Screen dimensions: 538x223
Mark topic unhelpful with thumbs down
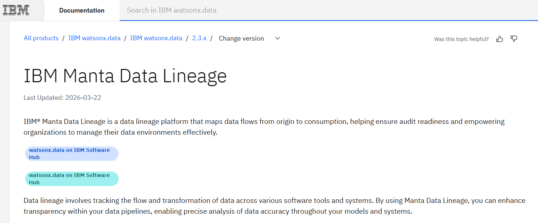pos(514,39)
